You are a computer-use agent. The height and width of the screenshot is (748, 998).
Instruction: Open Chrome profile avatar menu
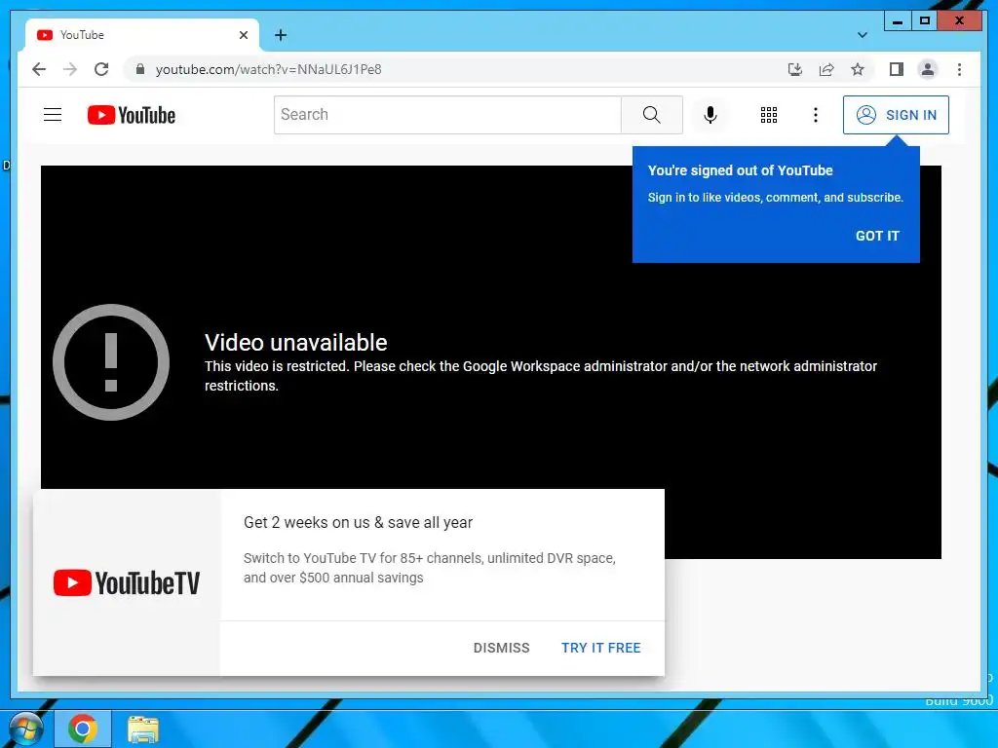(928, 69)
